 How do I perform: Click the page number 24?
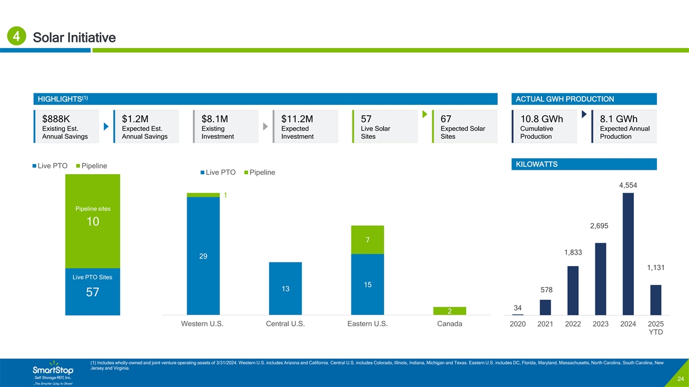pos(679,379)
